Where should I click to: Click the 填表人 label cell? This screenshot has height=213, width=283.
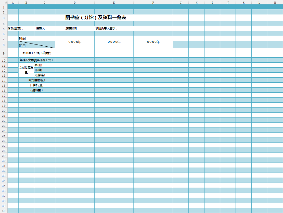[41, 29]
